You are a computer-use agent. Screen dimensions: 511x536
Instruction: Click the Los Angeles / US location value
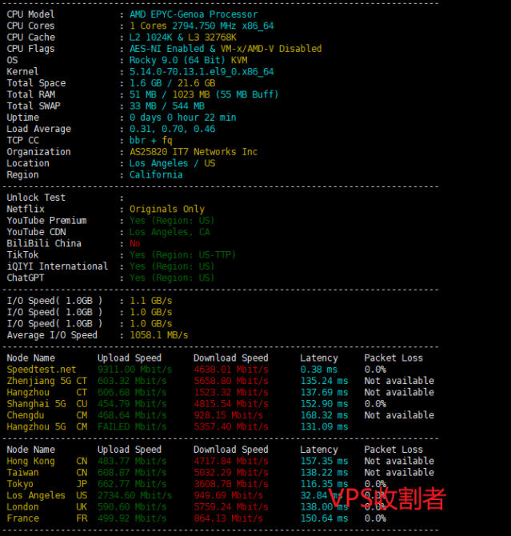pos(172,163)
